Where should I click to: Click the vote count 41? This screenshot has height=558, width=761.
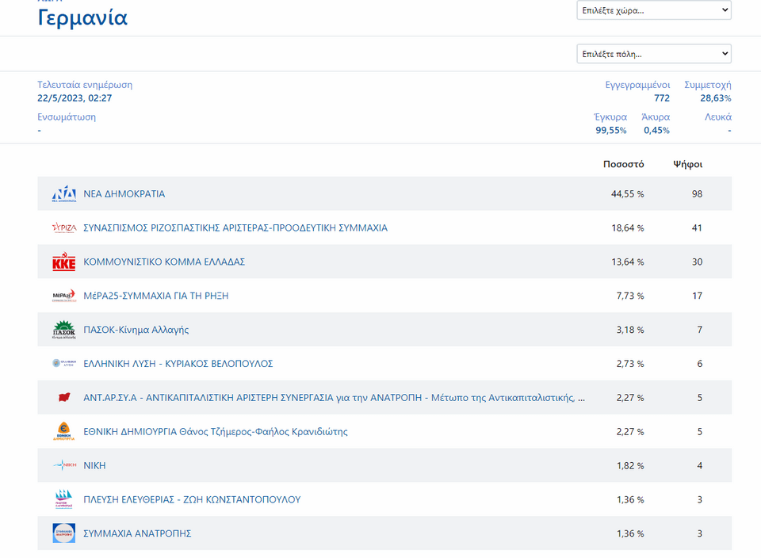tap(697, 227)
